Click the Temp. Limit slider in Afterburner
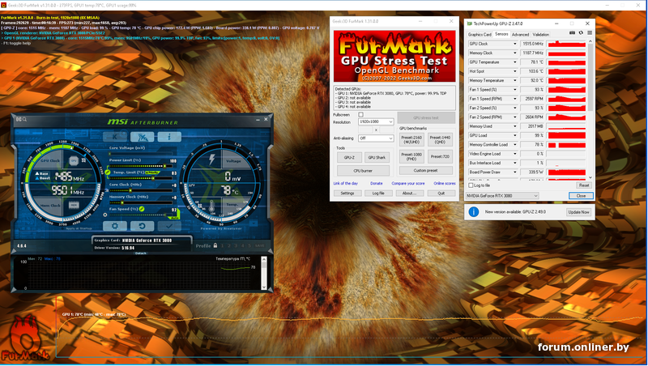The height and width of the screenshot is (366, 648). pyautogui.click(x=140, y=178)
